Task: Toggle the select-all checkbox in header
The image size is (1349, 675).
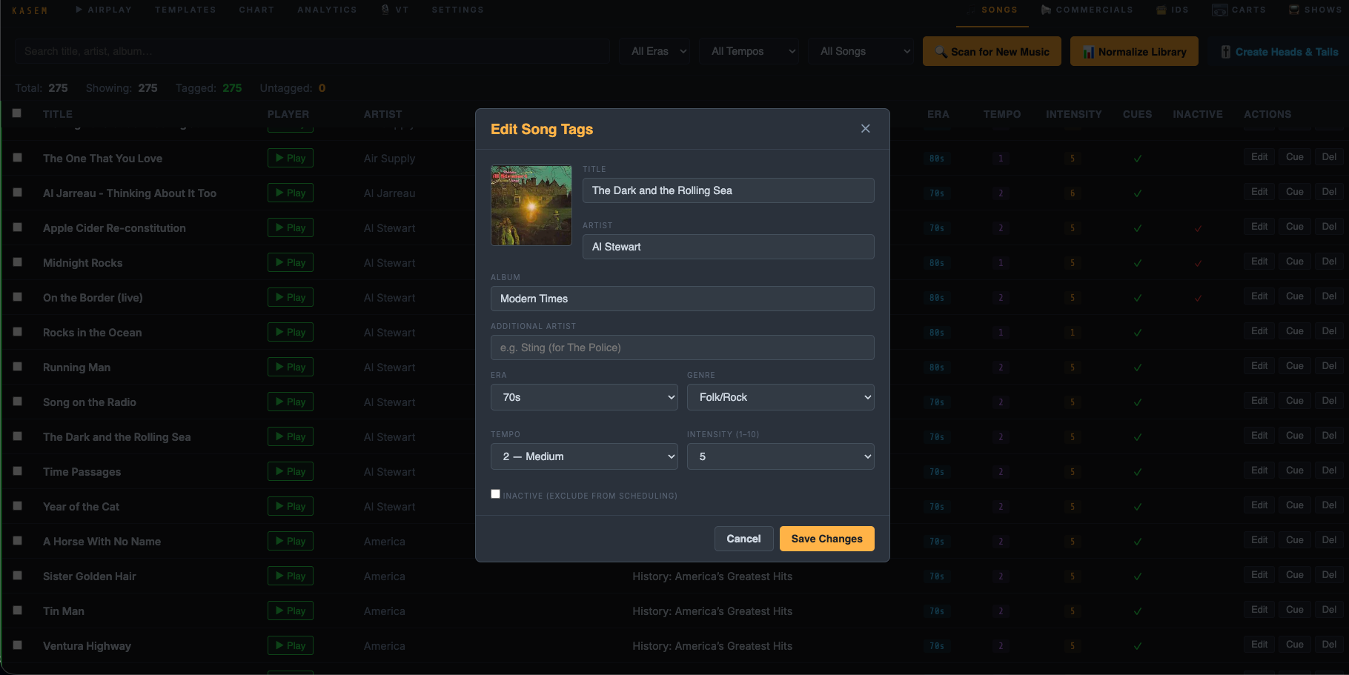Action: [x=16, y=113]
